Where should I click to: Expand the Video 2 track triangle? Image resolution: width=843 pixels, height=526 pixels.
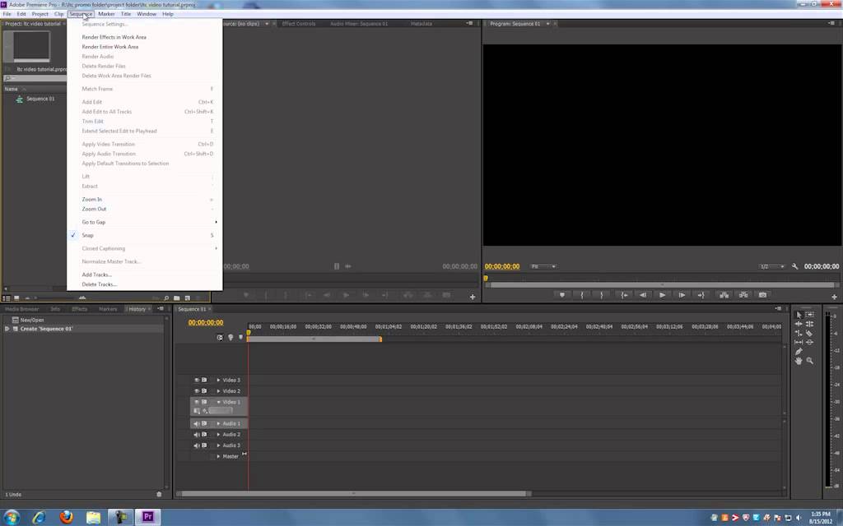coord(218,391)
